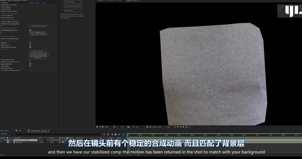Click Apply Mesh on this frame button
The height and width of the screenshot is (159, 302).
pyautogui.click(x=39, y=34)
